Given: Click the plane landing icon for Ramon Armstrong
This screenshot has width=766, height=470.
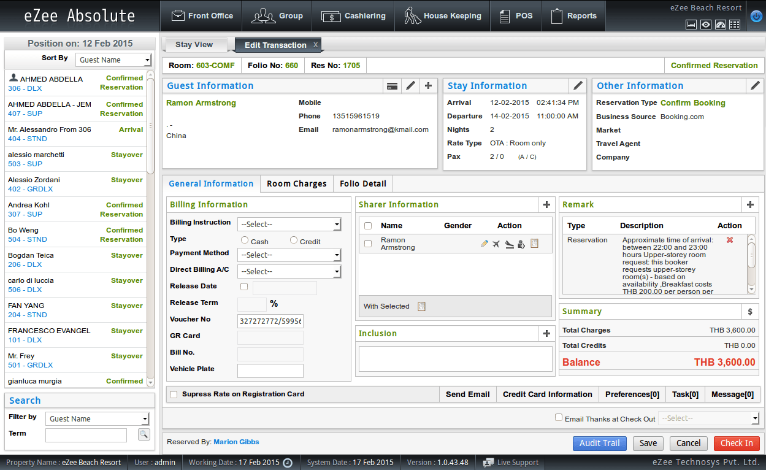Looking at the screenshot, I should [x=509, y=244].
